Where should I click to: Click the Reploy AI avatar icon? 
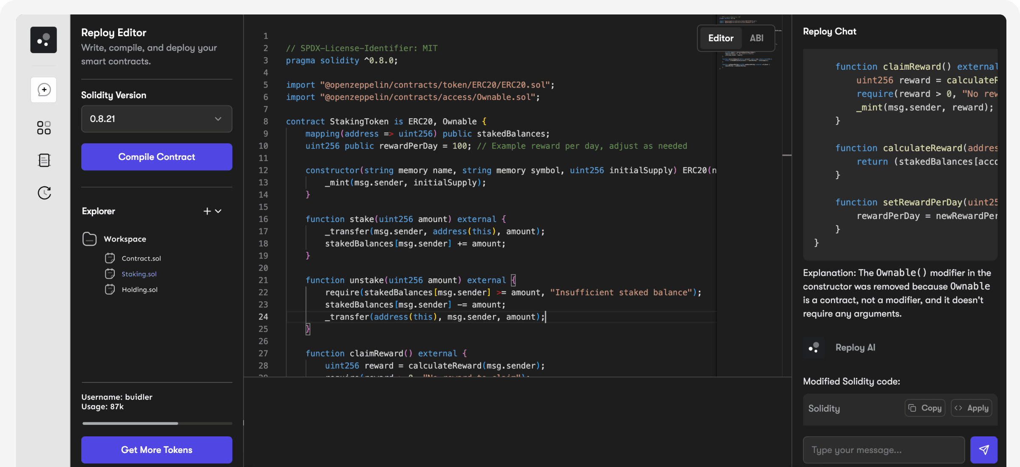point(814,347)
